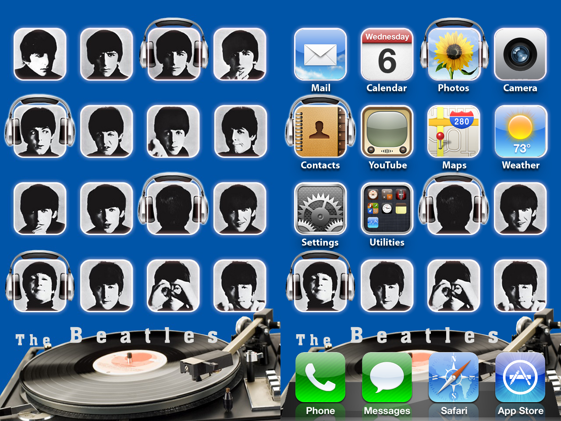The height and width of the screenshot is (421, 561).
Task: Open the Calendar app showing Wednesday 6
Action: [x=387, y=54]
